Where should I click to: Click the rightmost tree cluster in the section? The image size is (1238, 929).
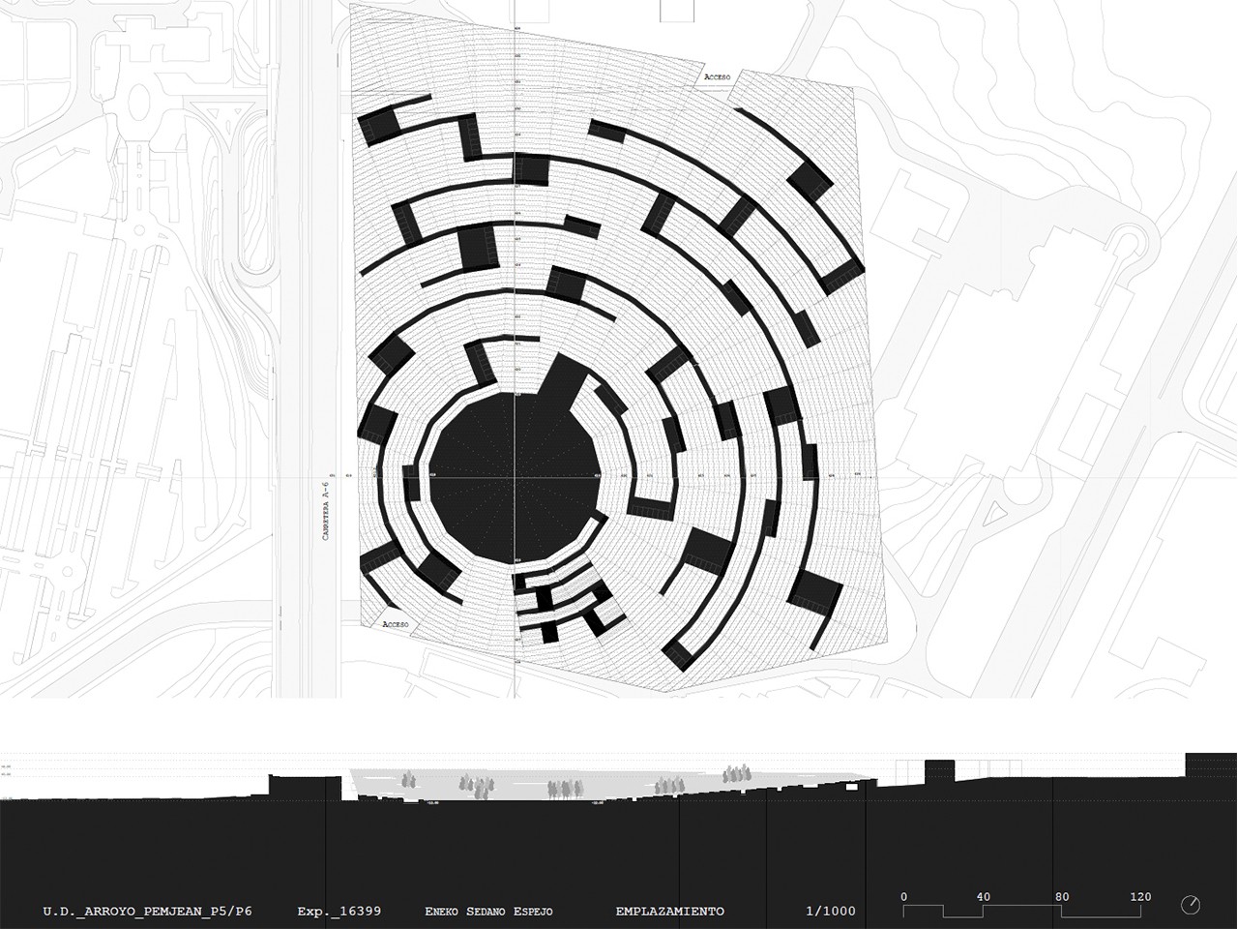738,773
